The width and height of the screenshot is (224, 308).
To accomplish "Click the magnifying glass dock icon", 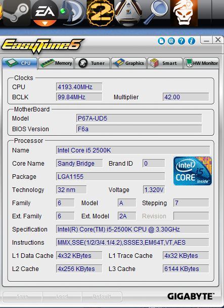I will [156, 12].
